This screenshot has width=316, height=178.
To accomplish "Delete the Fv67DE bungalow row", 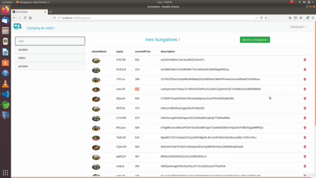I will pyautogui.click(x=305, y=60).
